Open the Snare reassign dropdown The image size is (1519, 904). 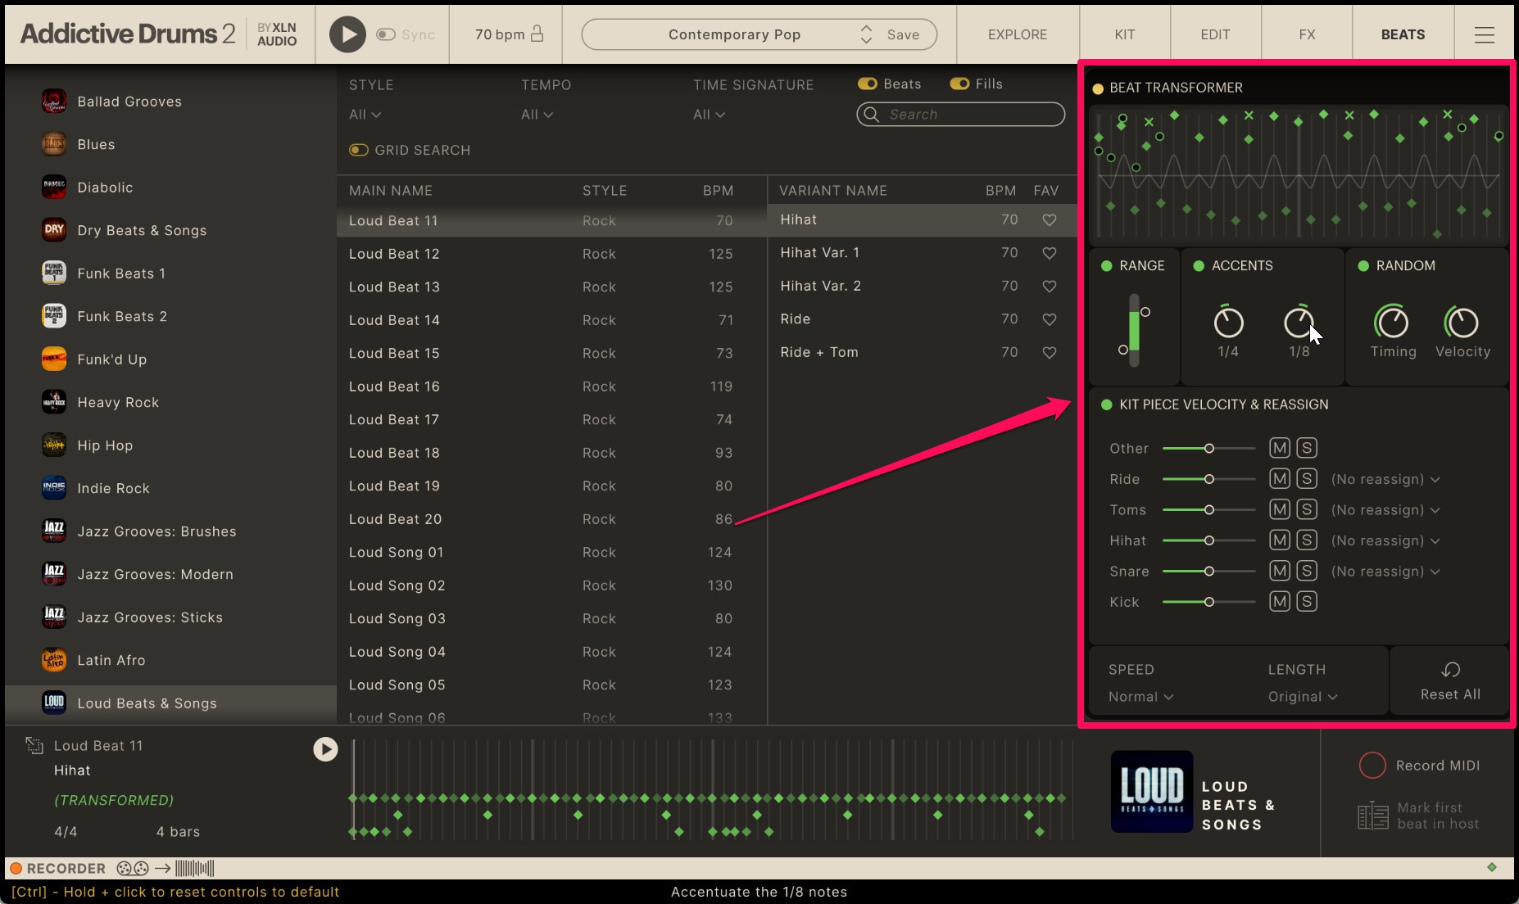1385,571
